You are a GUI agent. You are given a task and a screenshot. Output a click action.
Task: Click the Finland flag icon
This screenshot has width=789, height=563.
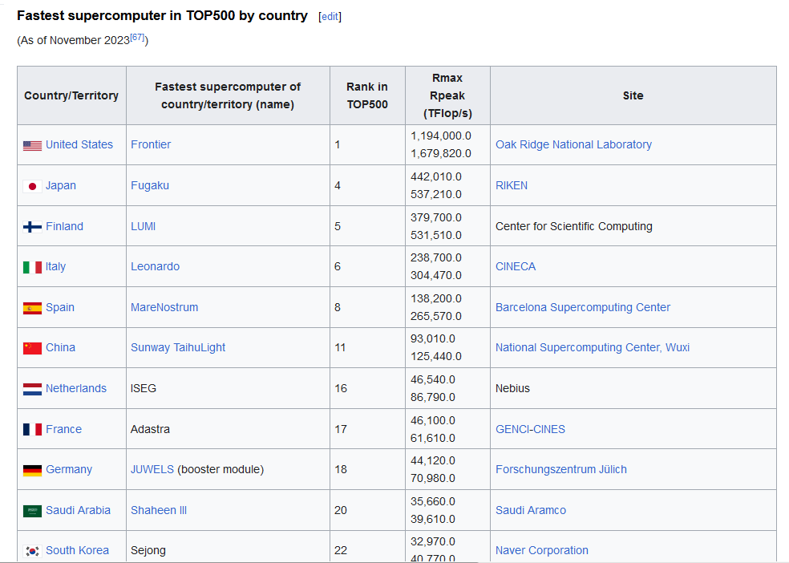click(32, 227)
